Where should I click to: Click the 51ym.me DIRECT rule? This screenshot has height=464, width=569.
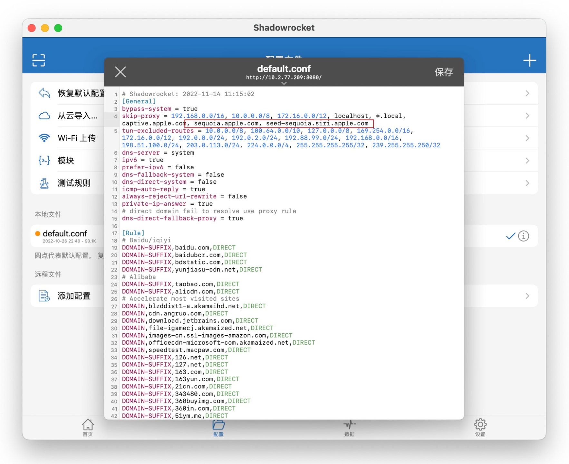coord(175,416)
